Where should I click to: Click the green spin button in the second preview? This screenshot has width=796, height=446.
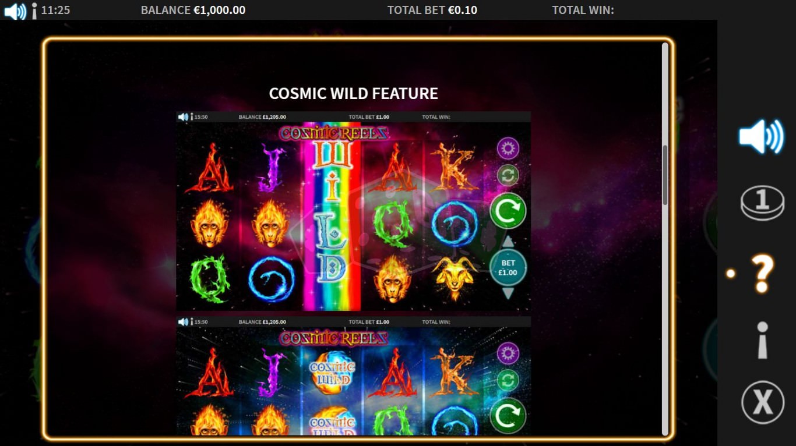[508, 416]
